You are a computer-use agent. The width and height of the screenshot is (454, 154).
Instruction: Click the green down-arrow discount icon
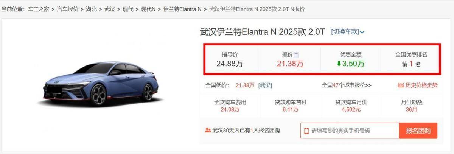(x=339, y=64)
